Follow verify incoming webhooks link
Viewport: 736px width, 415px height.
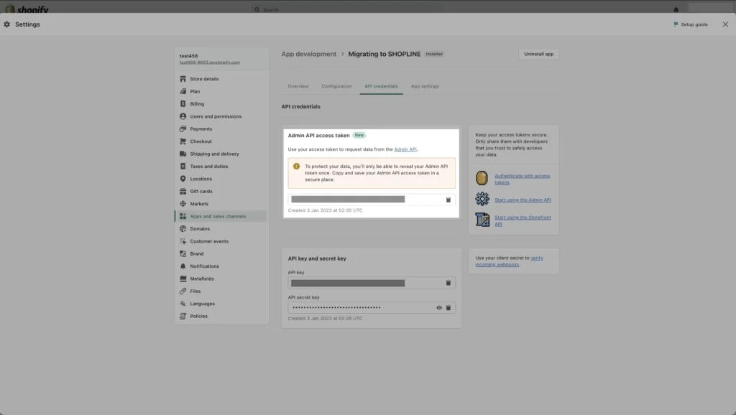click(x=509, y=261)
